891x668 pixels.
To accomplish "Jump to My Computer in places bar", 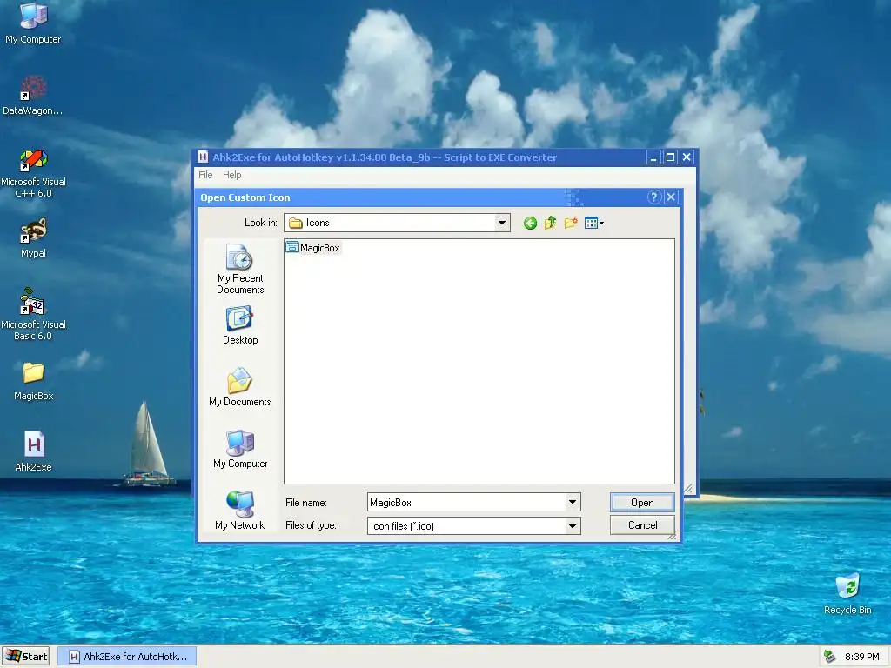I will [240, 449].
